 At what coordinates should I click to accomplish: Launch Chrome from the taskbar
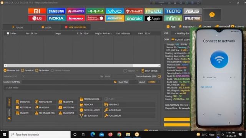point(119,135)
